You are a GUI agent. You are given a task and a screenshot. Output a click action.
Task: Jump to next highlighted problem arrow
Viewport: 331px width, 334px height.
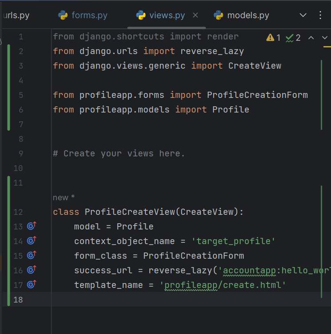click(x=324, y=38)
